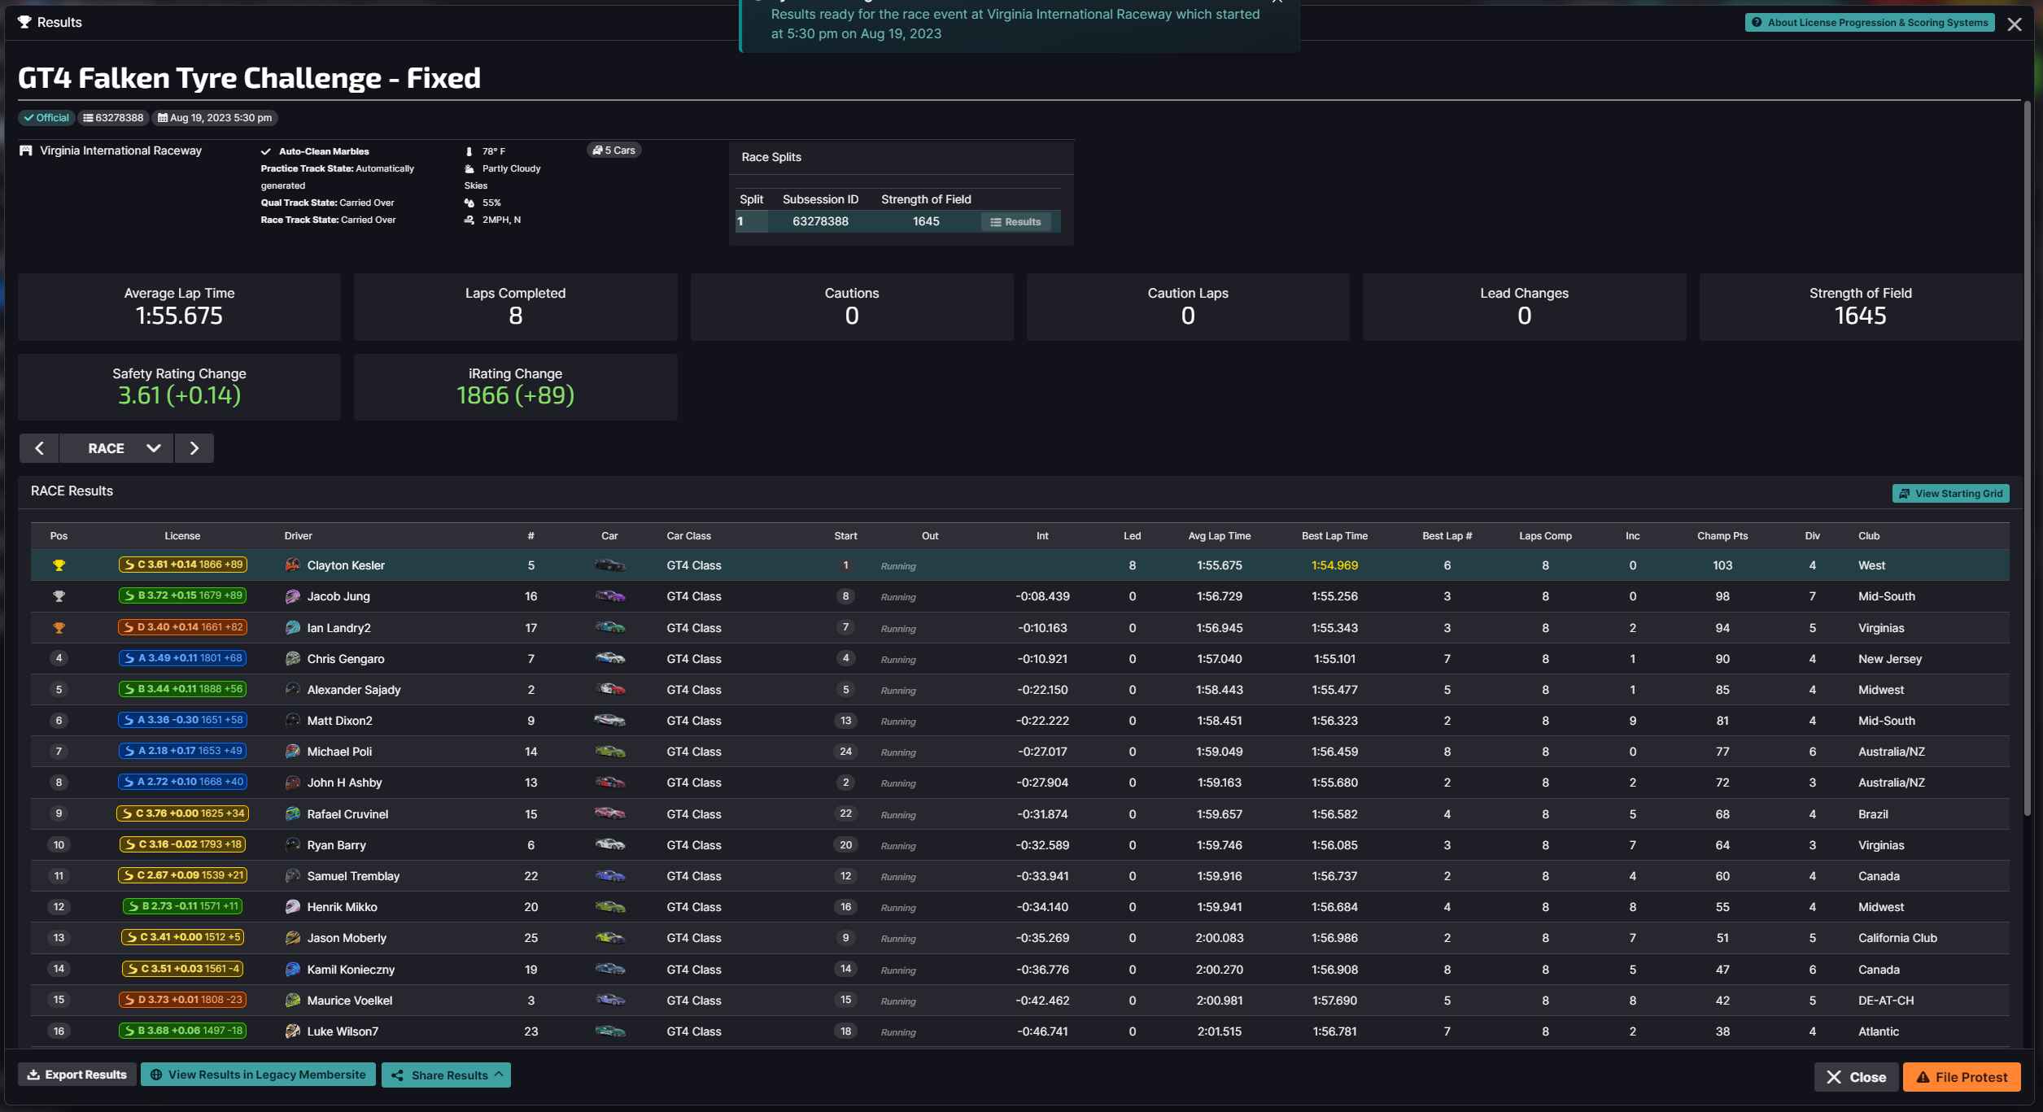Image resolution: width=2043 pixels, height=1112 pixels.
Task: Go to next session with right arrow
Action: coord(194,448)
